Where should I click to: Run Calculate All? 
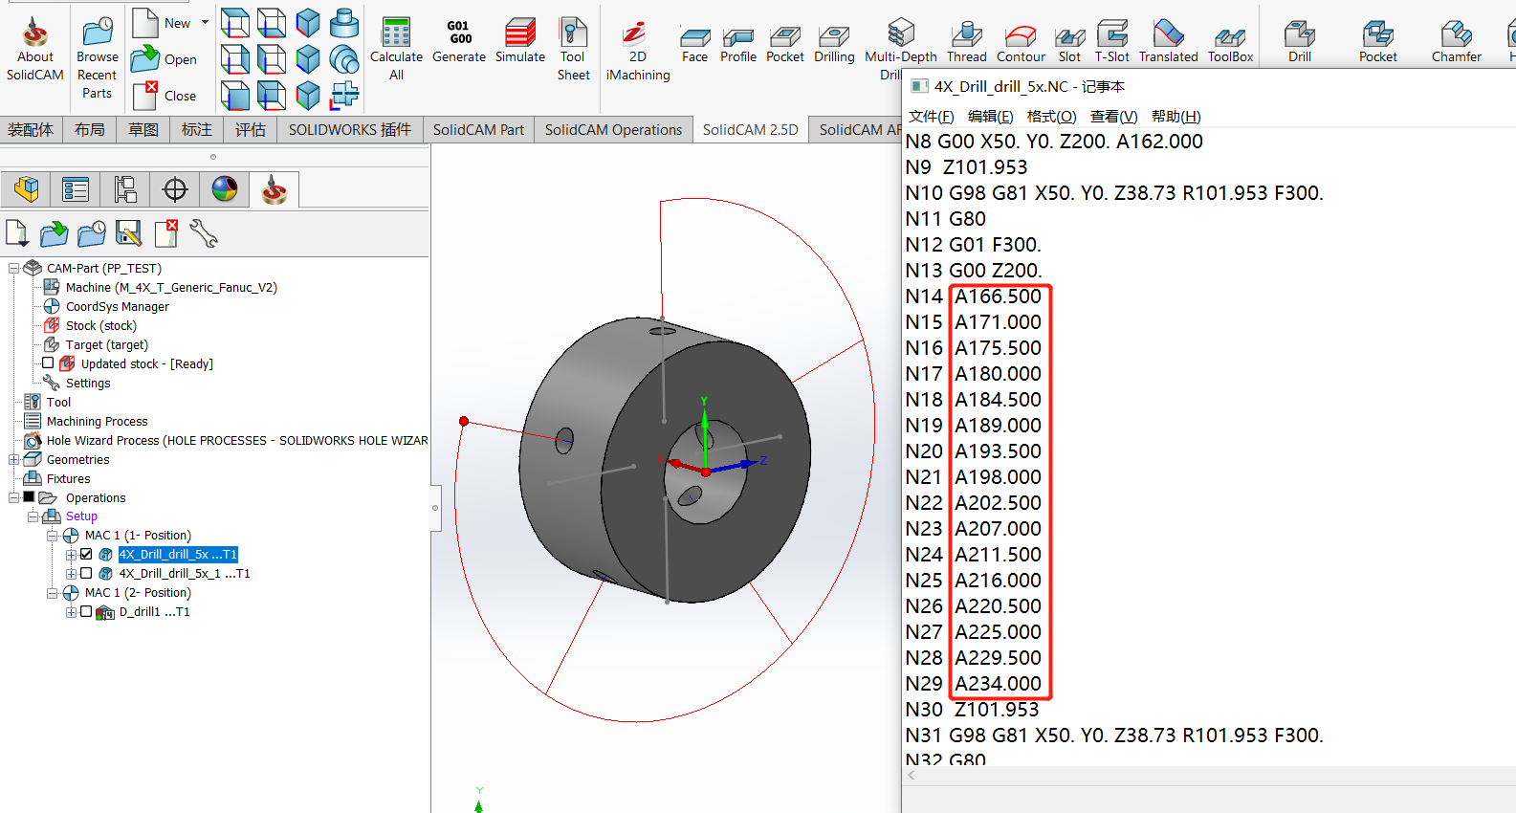pyautogui.click(x=396, y=50)
